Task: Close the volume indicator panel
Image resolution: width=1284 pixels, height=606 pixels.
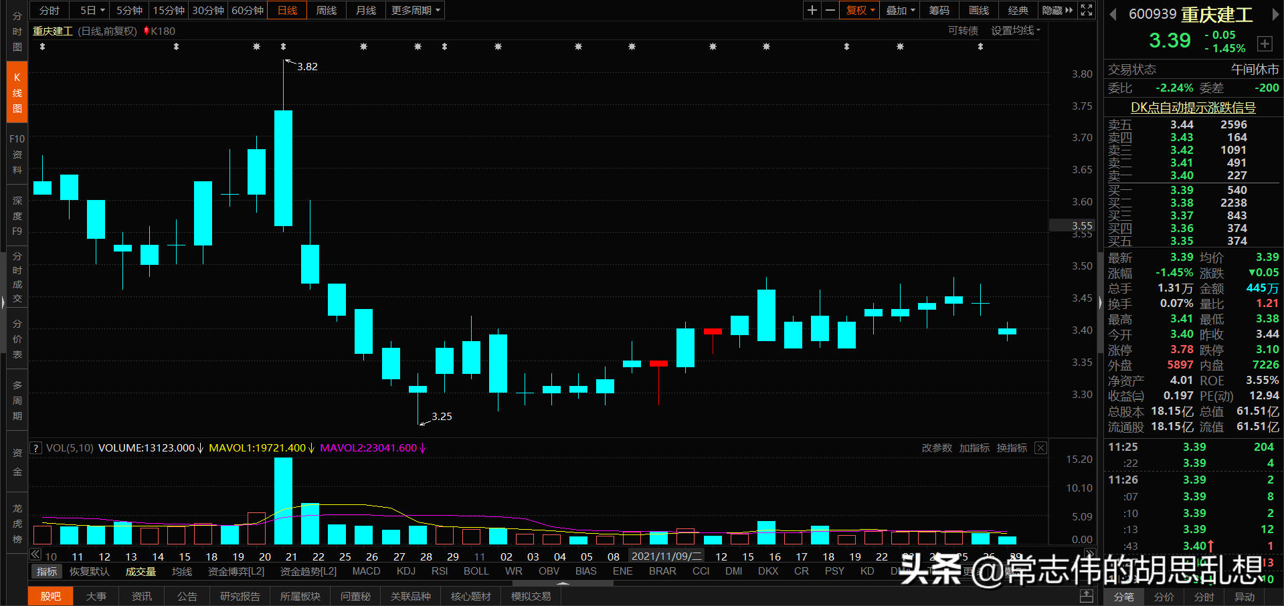Action: coord(1040,448)
